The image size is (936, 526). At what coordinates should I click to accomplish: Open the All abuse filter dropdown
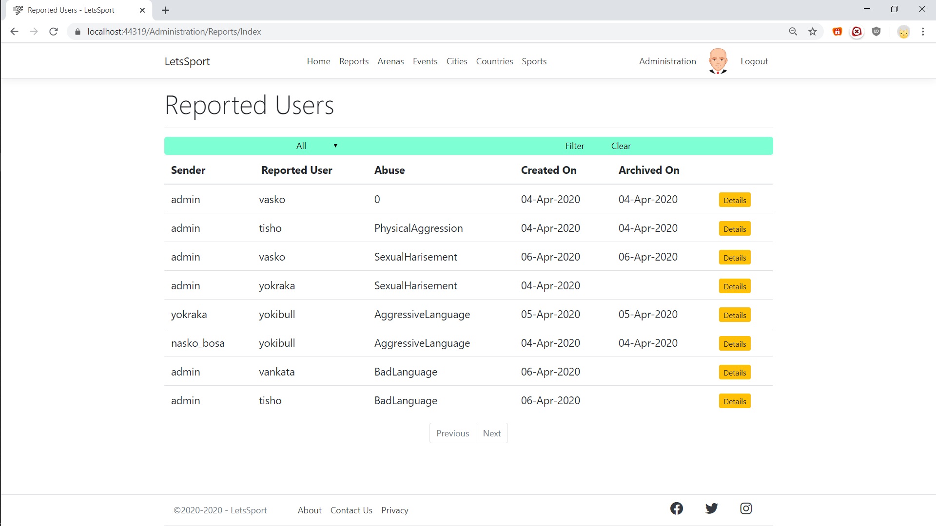coord(317,146)
